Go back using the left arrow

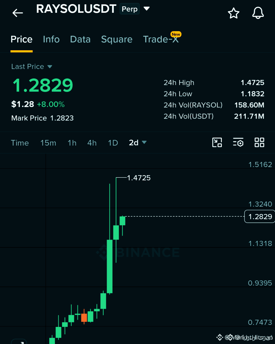(18, 13)
